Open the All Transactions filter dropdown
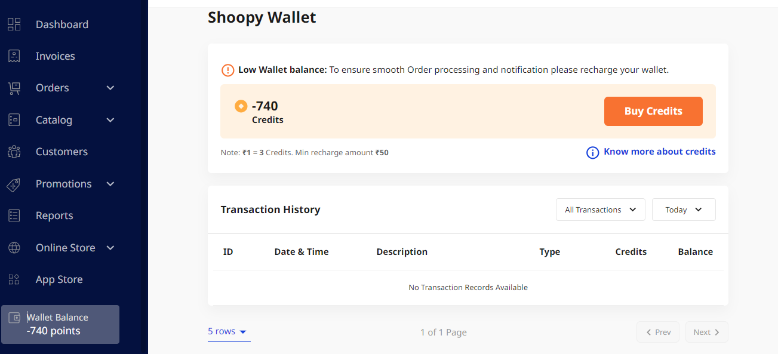The image size is (778, 354). (600, 210)
